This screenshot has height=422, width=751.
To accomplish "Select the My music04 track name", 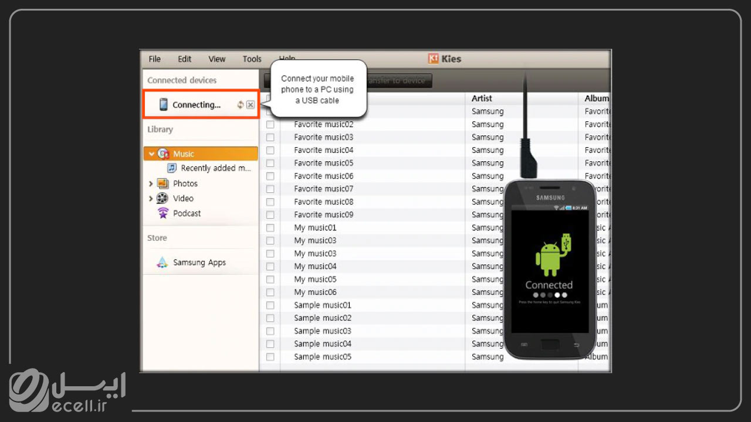I will pos(316,266).
